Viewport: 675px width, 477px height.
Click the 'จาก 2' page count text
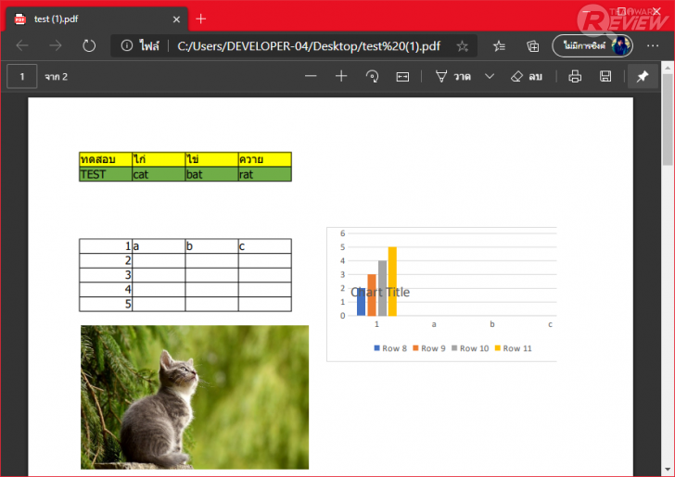[56, 77]
